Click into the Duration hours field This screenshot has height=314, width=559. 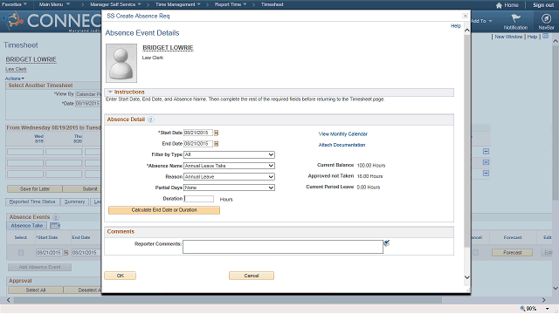198,199
